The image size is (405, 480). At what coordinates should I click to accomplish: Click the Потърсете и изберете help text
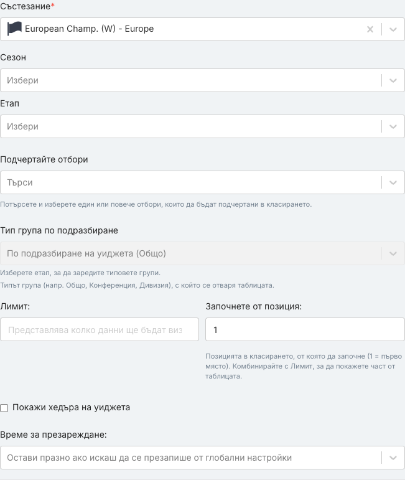pos(156,204)
